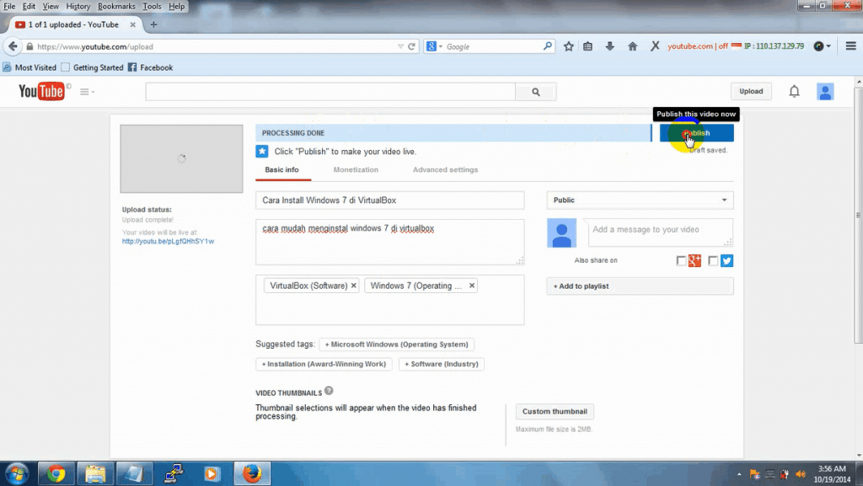Go back with the browser back arrow
Viewport: 863px width, 486px height.
[x=13, y=46]
